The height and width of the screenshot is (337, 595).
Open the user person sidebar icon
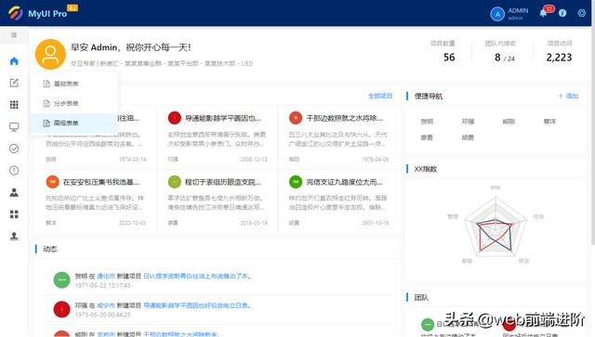(14, 192)
